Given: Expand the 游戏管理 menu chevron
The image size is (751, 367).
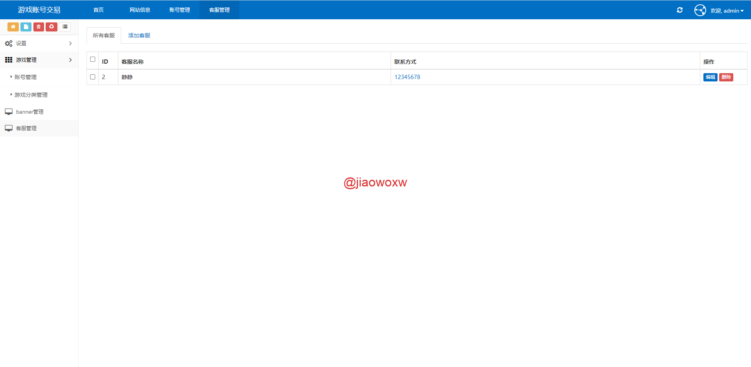Looking at the screenshot, I should pyautogui.click(x=70, y=60).
